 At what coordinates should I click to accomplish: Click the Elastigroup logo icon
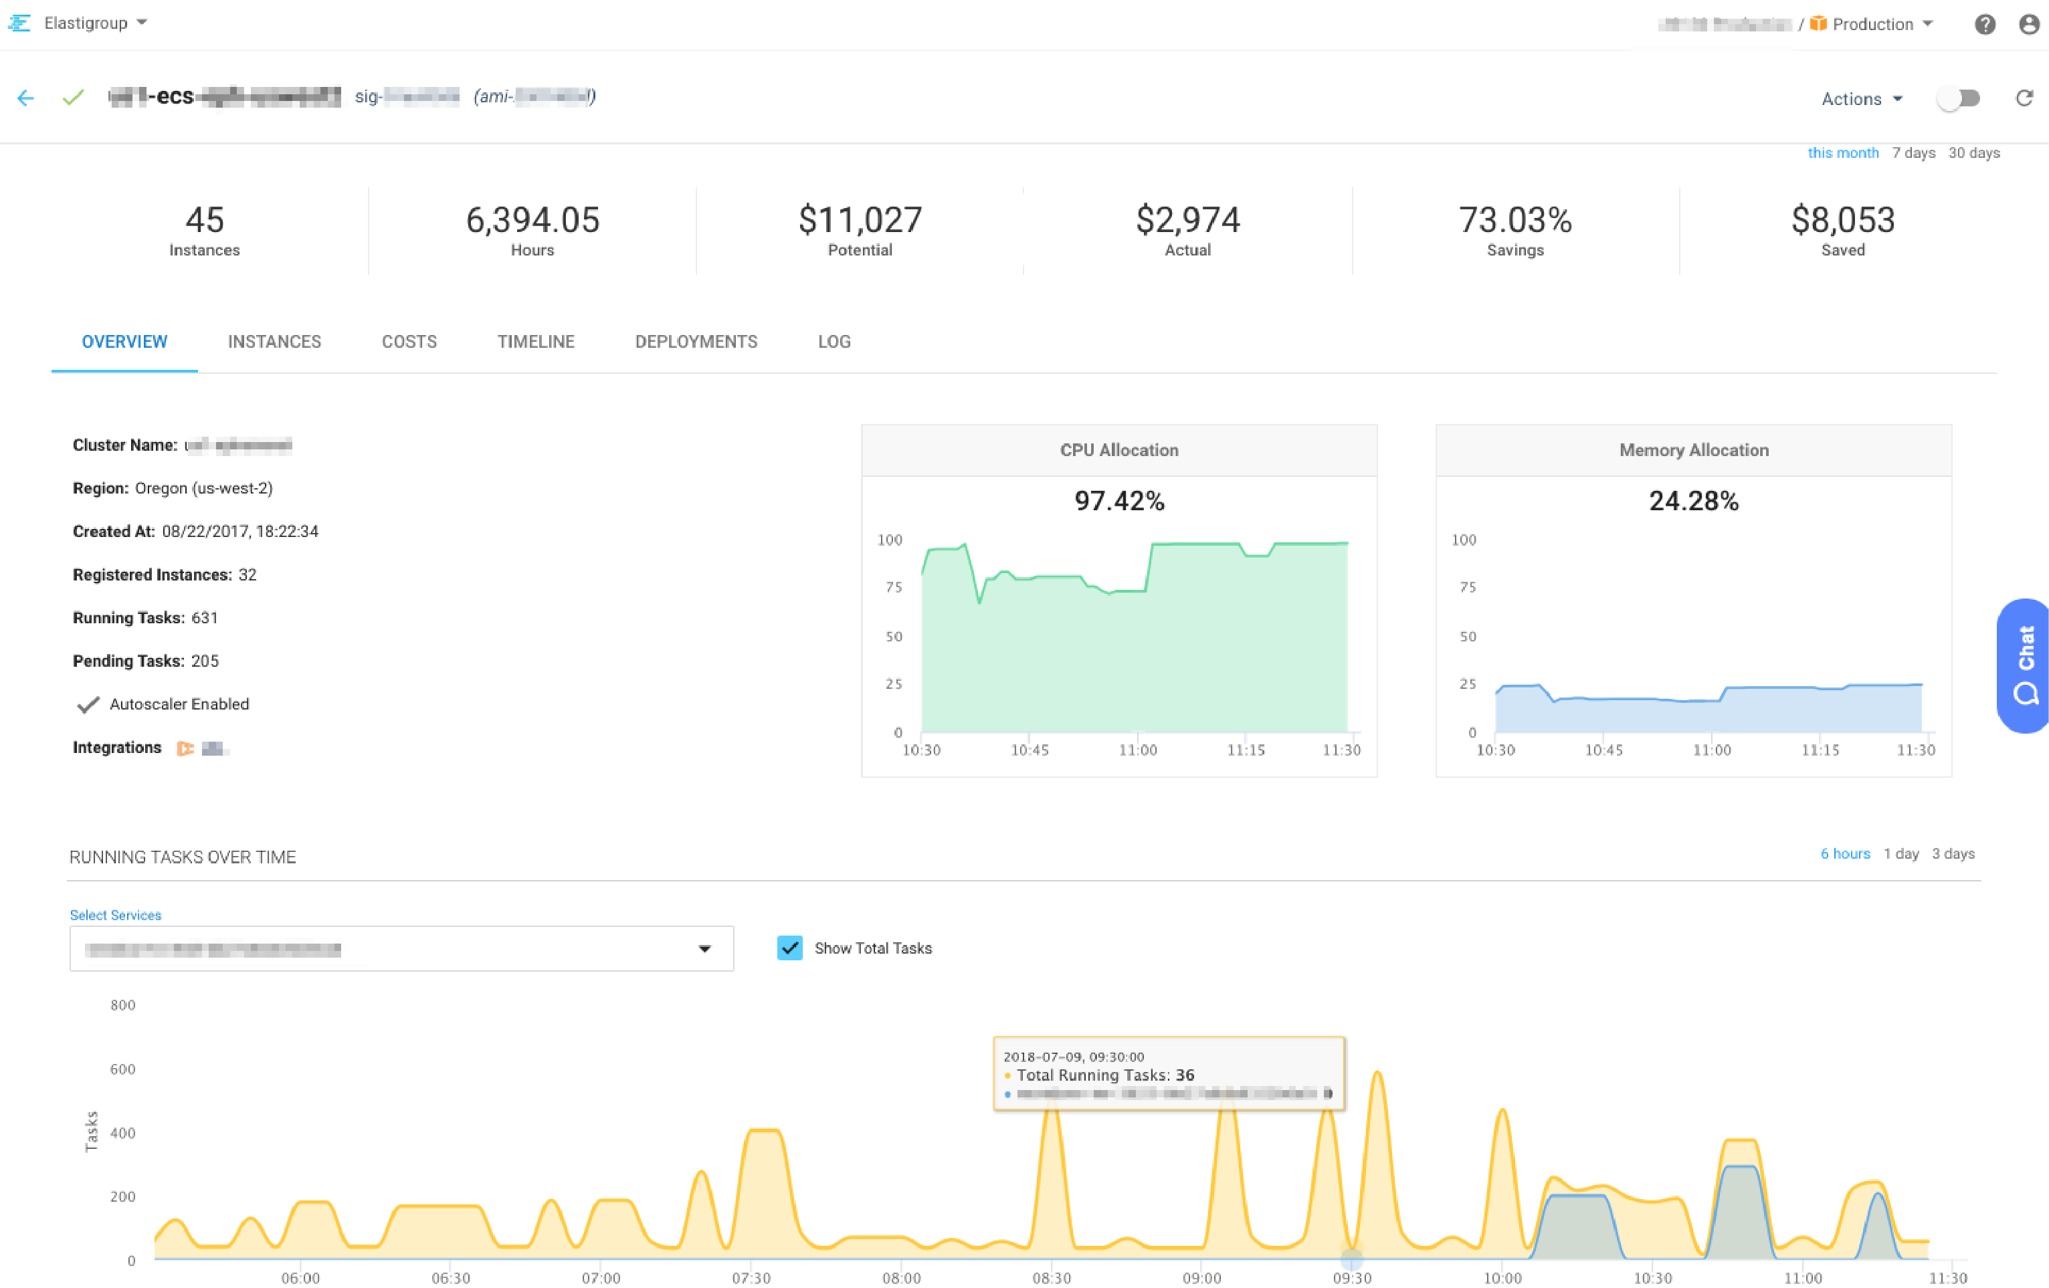[x=19, y=23]
